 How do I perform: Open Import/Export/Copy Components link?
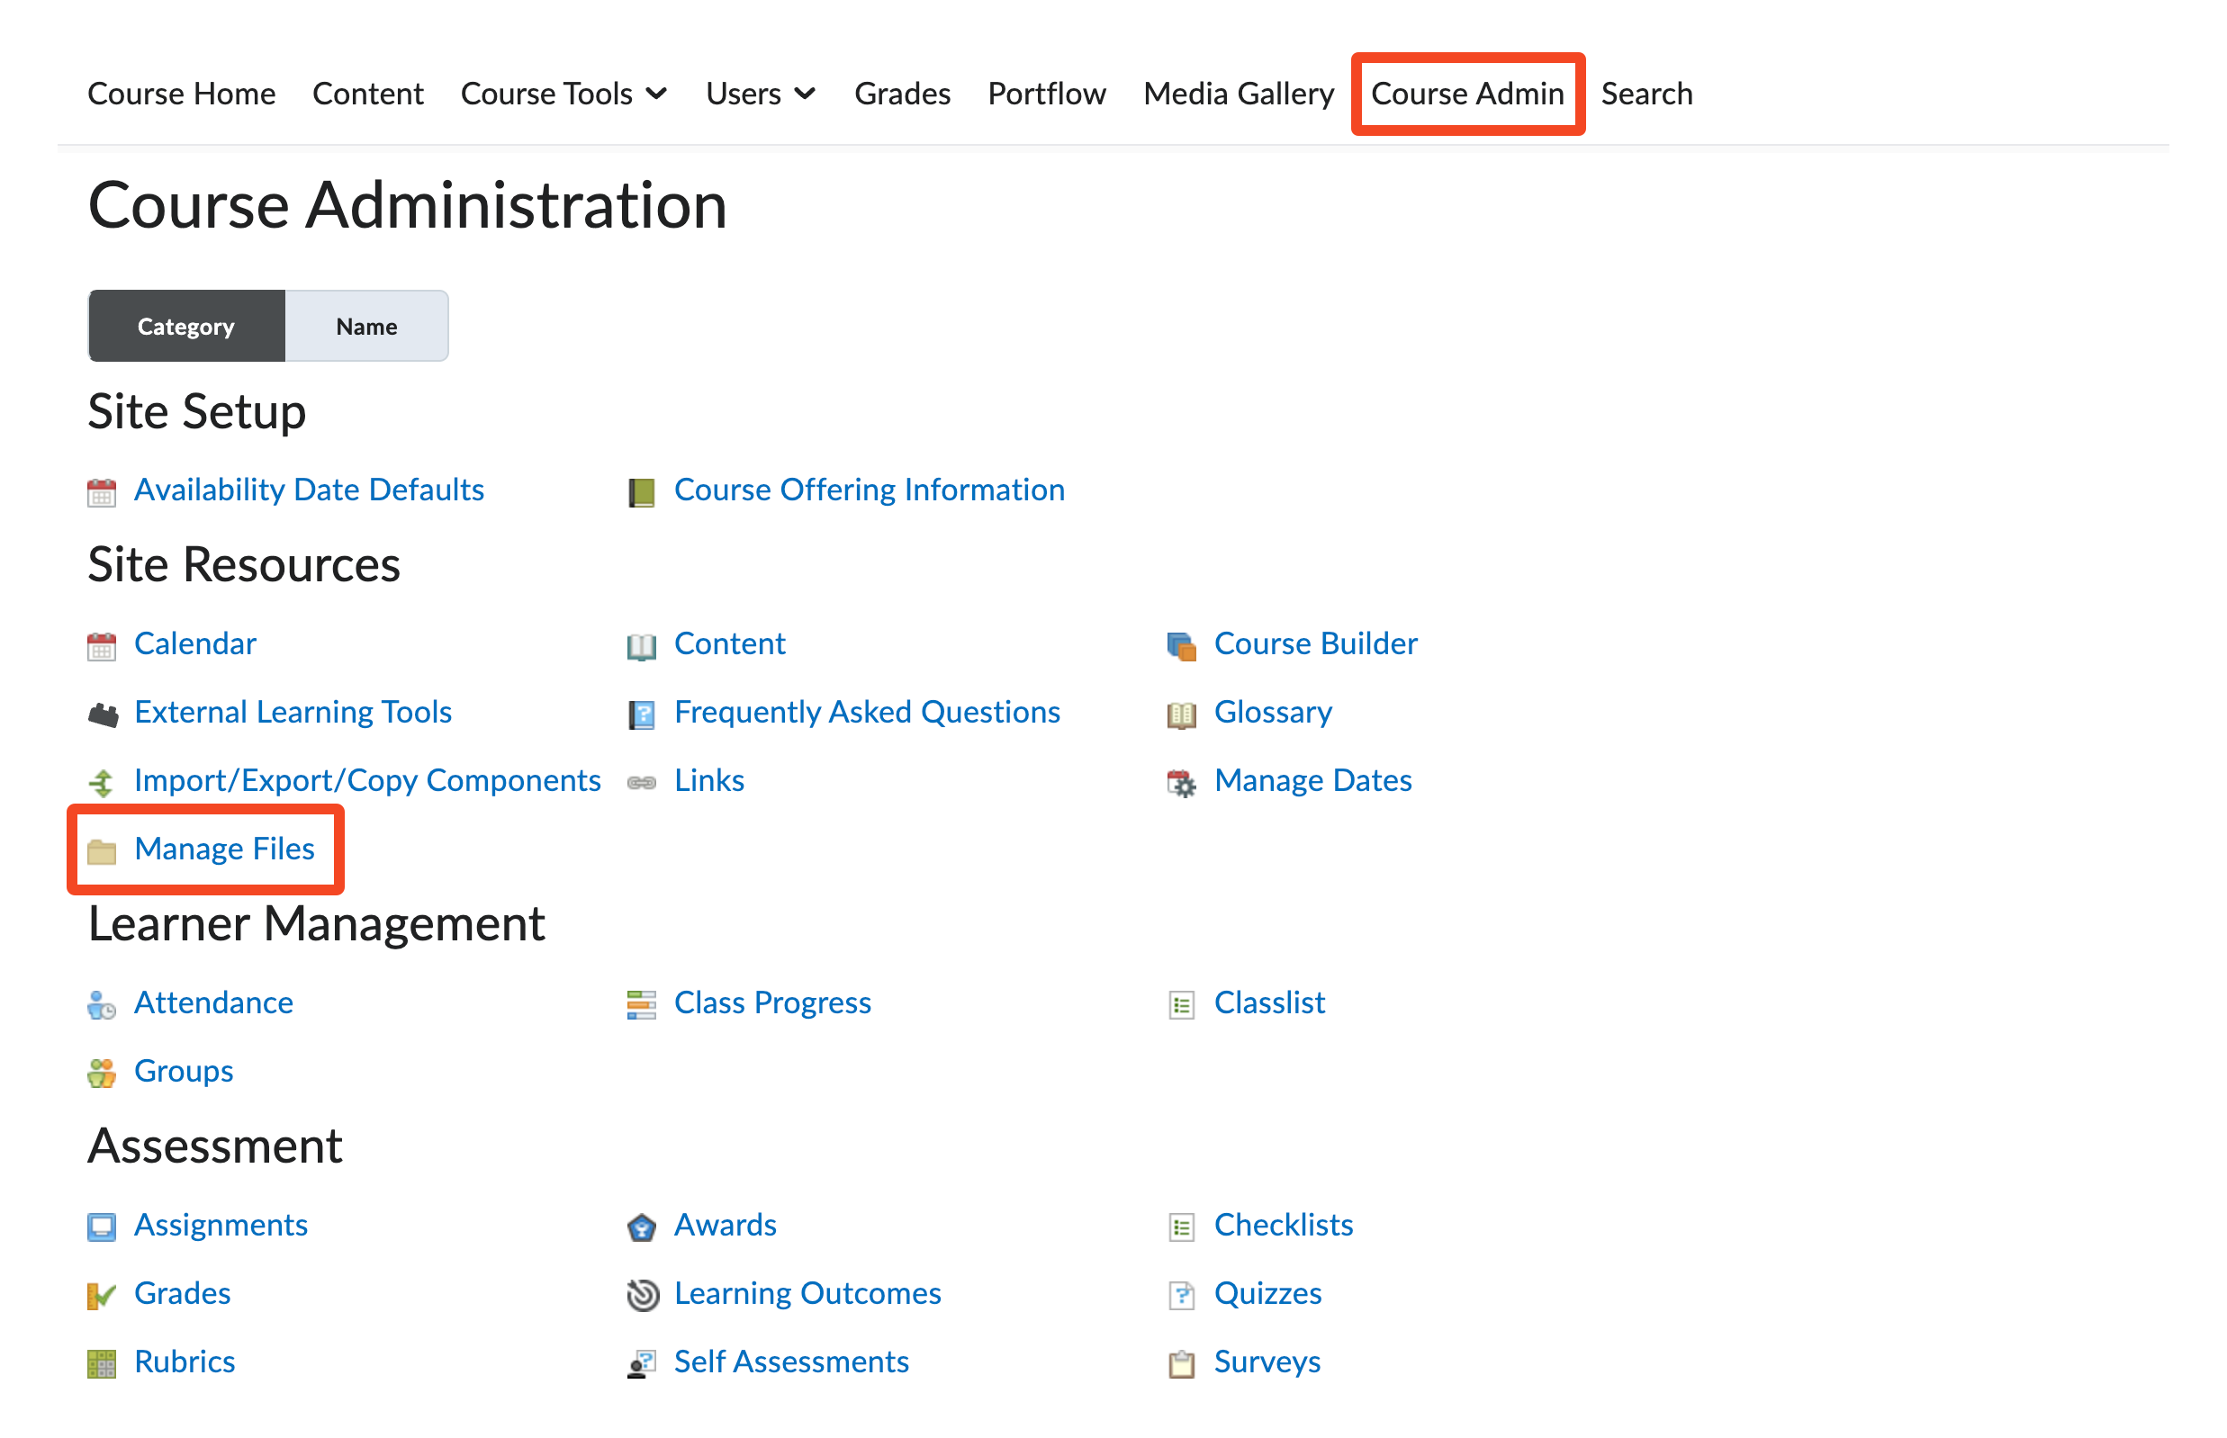coord(367,779)
